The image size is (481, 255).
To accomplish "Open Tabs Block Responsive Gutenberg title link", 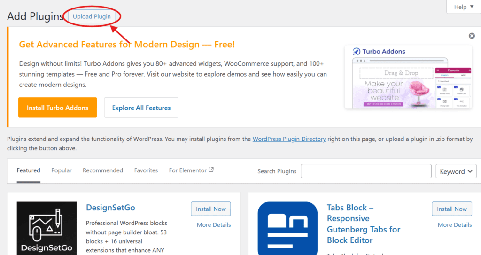I will click(364, 224).
